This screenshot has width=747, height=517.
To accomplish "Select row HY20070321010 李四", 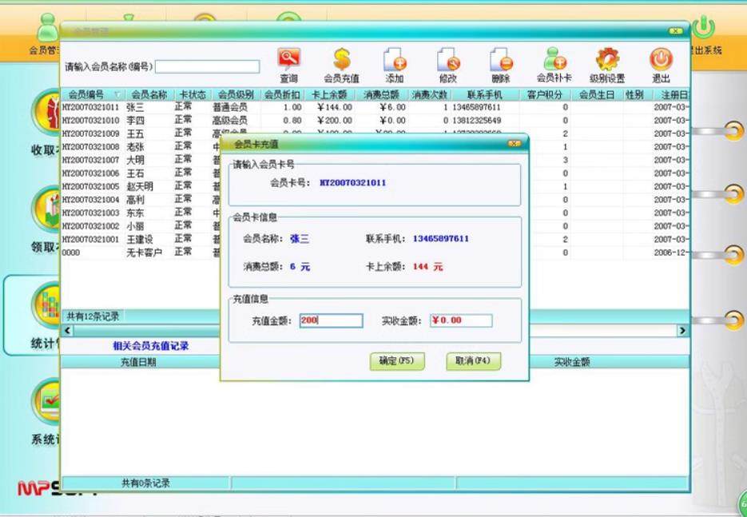I will tap(375, 121).
